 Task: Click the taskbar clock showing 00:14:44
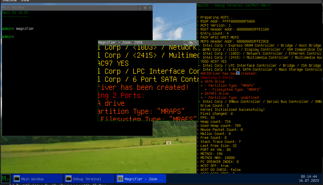pyautogui.click(x=309, y=176)
